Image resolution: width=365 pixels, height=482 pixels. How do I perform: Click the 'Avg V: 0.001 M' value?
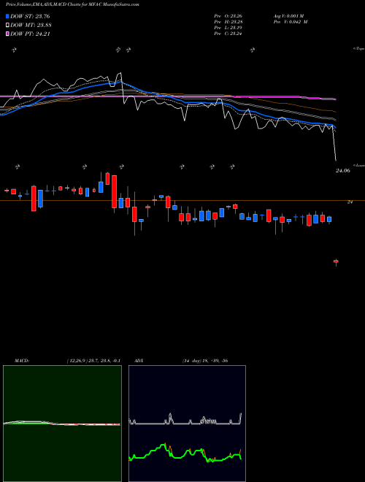pos(288,16)
